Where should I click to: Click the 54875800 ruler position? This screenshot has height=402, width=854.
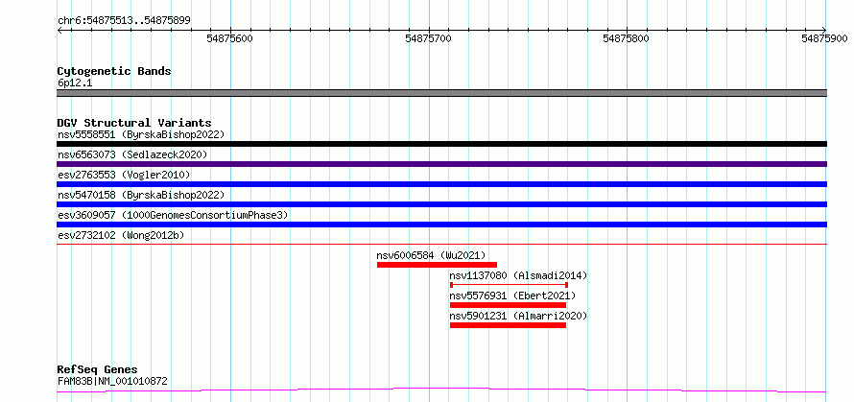[x=628, y=38]
